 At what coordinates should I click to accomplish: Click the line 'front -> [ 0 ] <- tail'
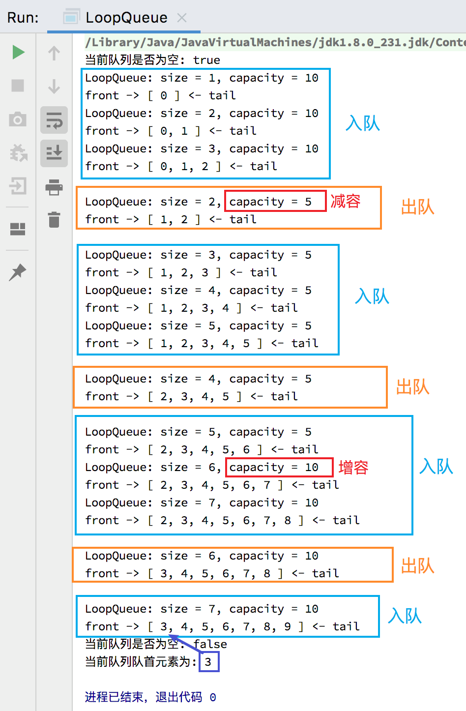pos(160,95)
